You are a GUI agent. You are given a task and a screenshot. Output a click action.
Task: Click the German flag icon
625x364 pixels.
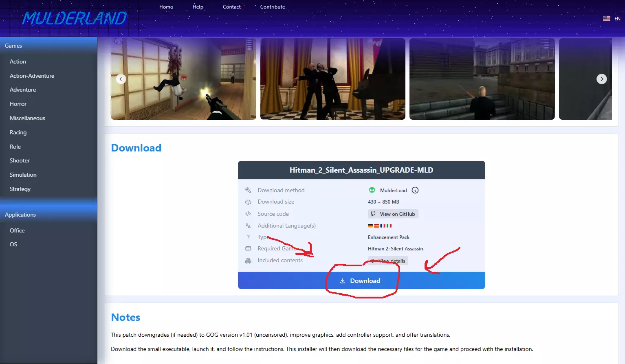click(370, 226)
